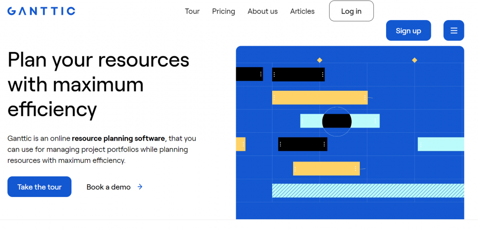Click the arrow next to Book a demo
The height and width of the screenshot is (230, 478).
point(140,187)
